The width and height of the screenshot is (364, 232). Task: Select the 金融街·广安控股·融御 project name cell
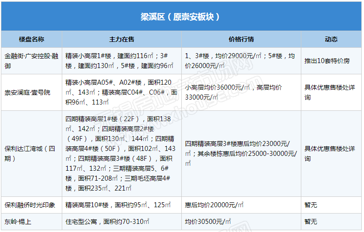point(32,61)
